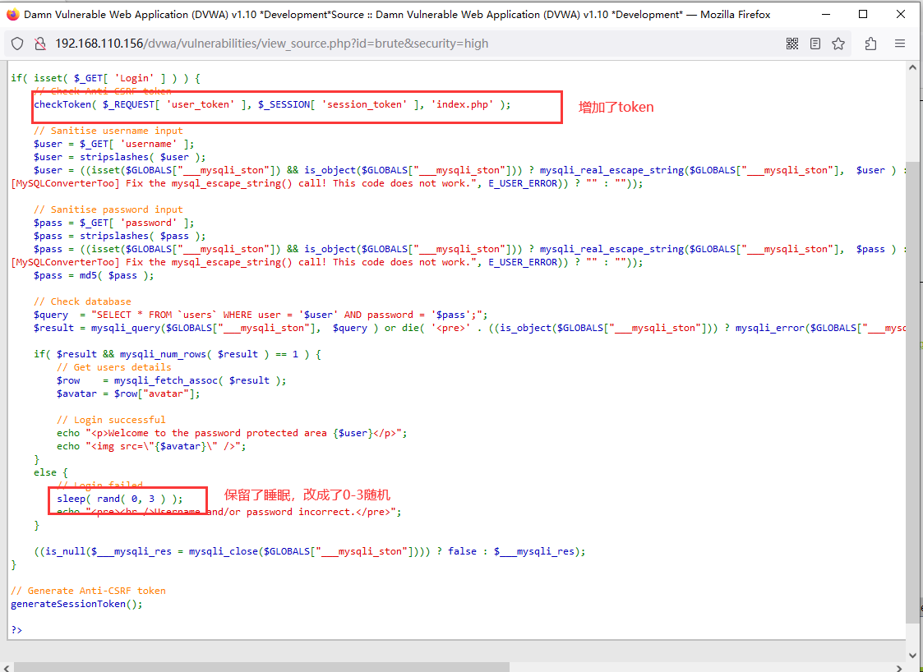Maximize the Firefox window
Viewport: 923px width, 672px height.
pyautogui.click(x=863, y=15)
